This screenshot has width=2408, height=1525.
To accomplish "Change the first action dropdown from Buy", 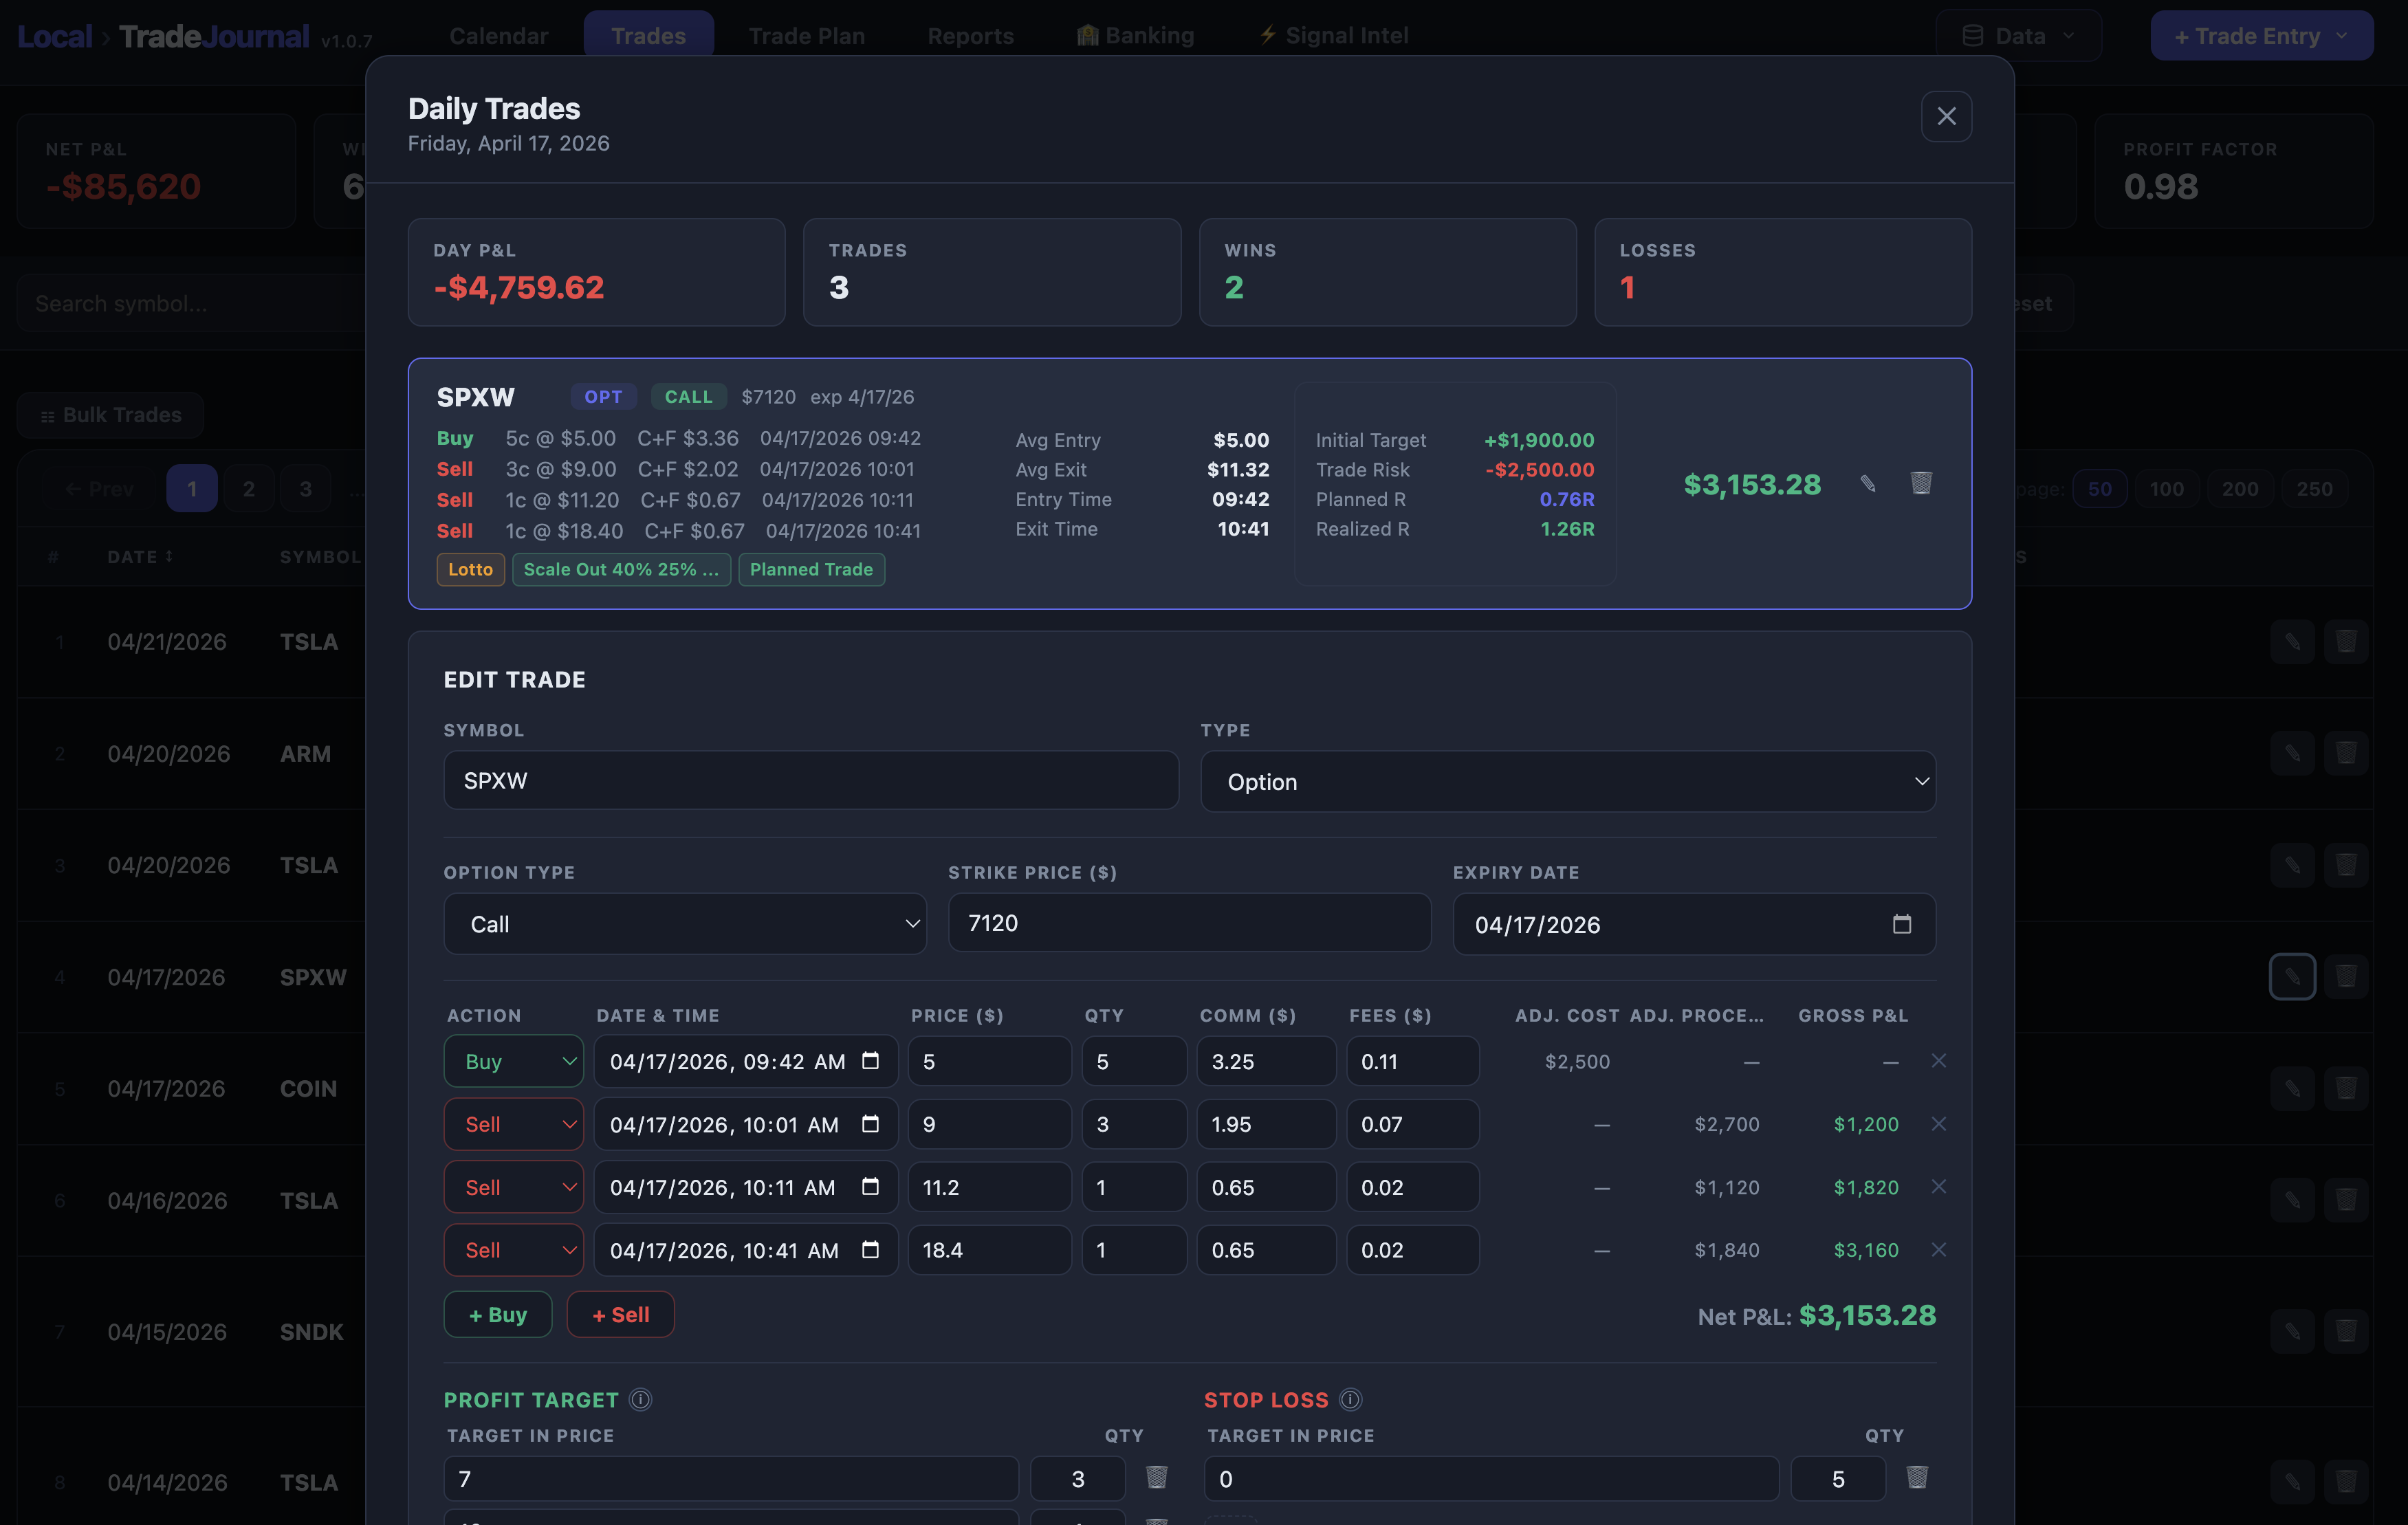I will (513, 1061).
